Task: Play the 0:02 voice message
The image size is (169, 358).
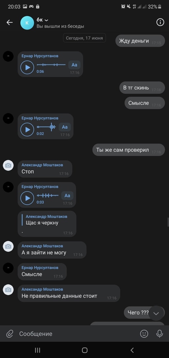Action: [x=27, y=130]
